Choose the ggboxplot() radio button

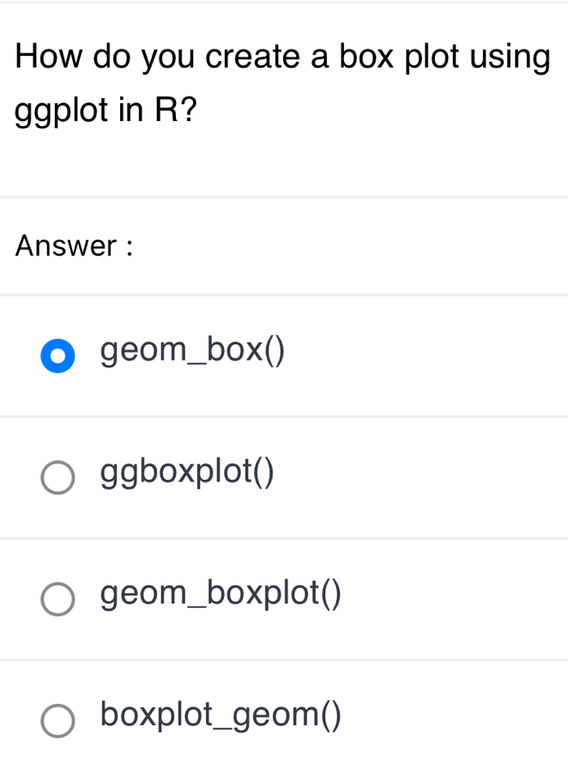[57, 478]
